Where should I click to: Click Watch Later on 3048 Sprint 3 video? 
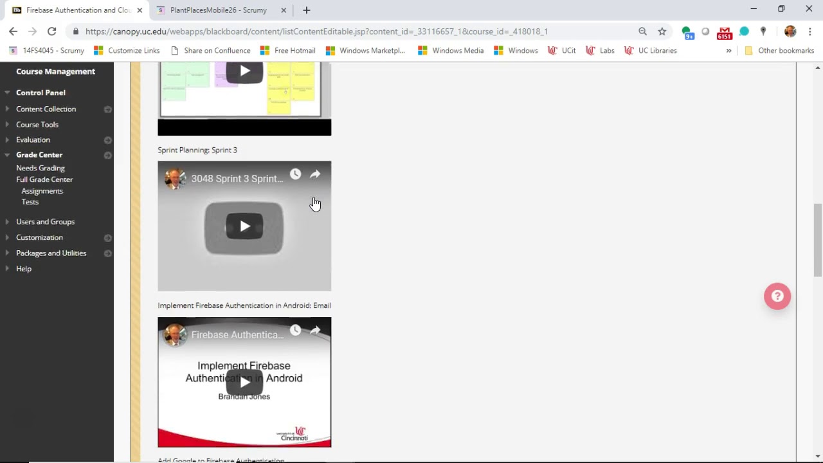(295, 174)
